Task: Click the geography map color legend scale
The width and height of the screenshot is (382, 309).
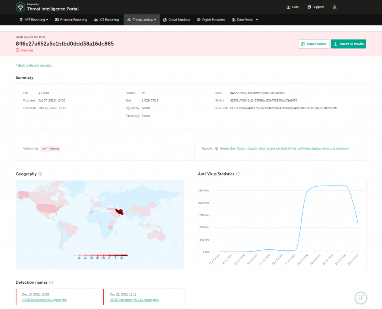Action: pos(100,256)
